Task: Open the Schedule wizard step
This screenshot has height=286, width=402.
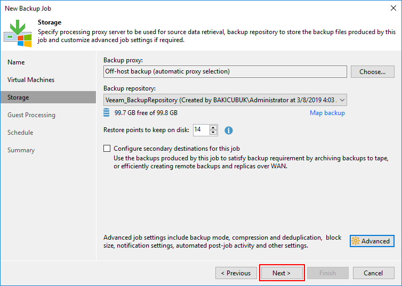Action: 20,133
